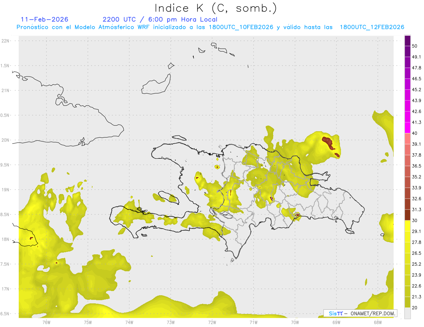Click the "71W" longitude label

[253, 322]
